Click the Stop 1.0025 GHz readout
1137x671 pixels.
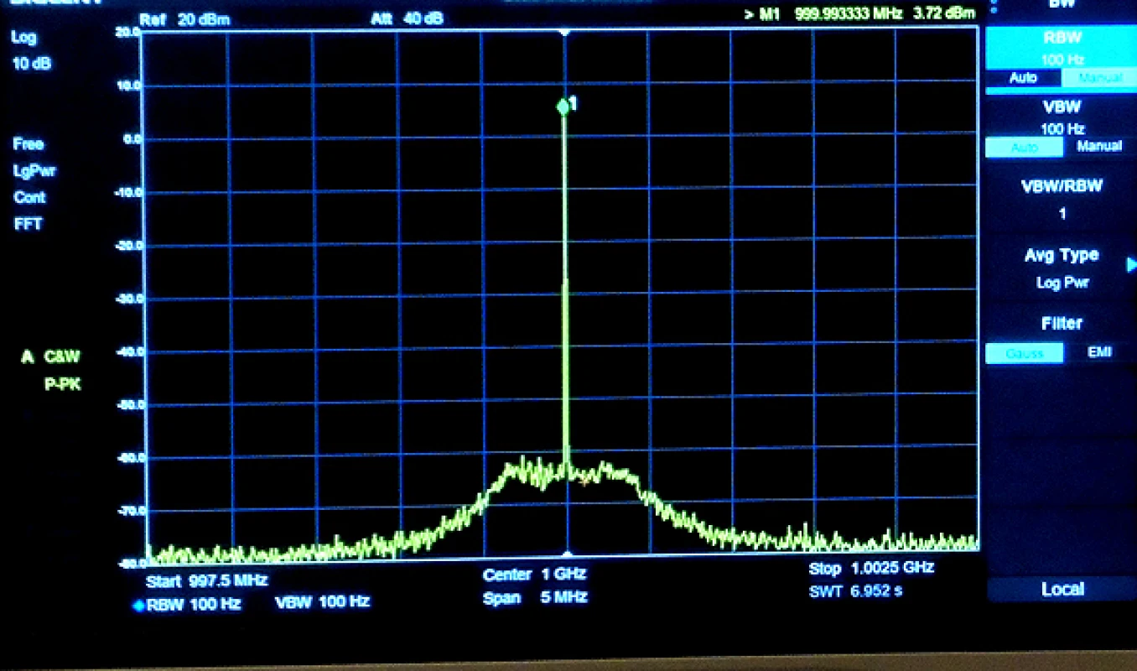click(x=871, y=568)
